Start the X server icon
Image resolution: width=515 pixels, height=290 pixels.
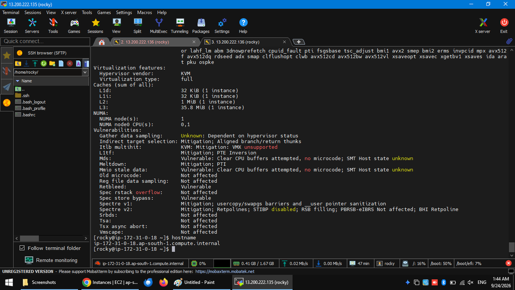coord(482,26)
